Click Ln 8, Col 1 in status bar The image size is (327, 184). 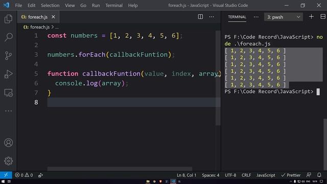pyautogui.click(x=186, y=175)
